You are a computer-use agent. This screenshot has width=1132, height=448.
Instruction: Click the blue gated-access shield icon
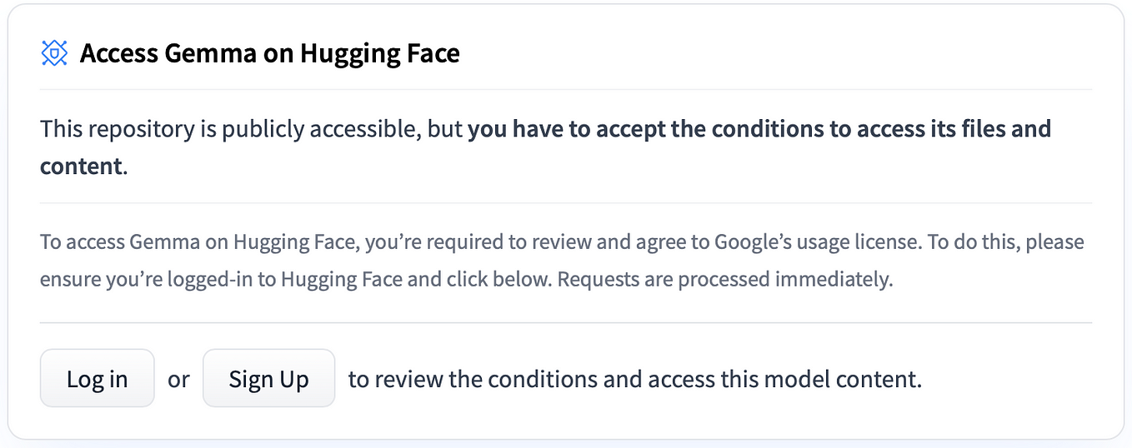pos(54,54)
